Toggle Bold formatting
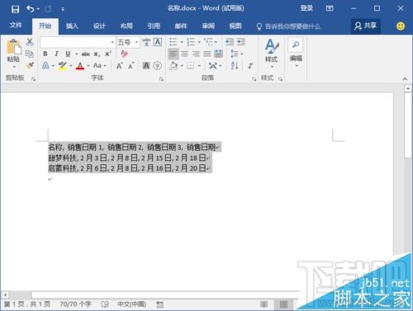Screen dimensions: 413x311 click(45, 54)
